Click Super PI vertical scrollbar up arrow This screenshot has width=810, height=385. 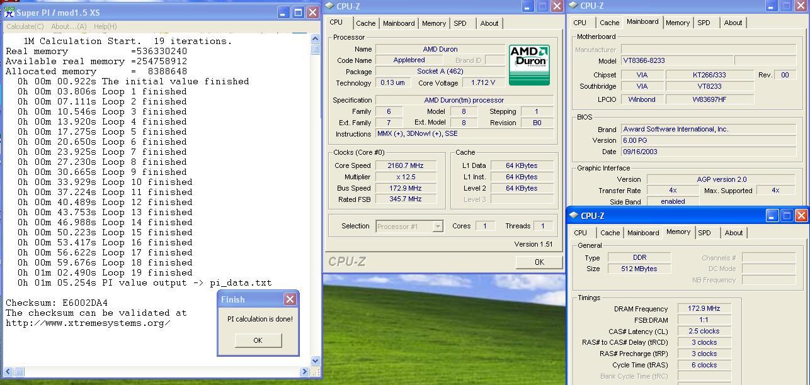point(316,38)
